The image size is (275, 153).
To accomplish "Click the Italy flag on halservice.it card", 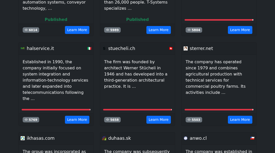I will coord(89,48).
